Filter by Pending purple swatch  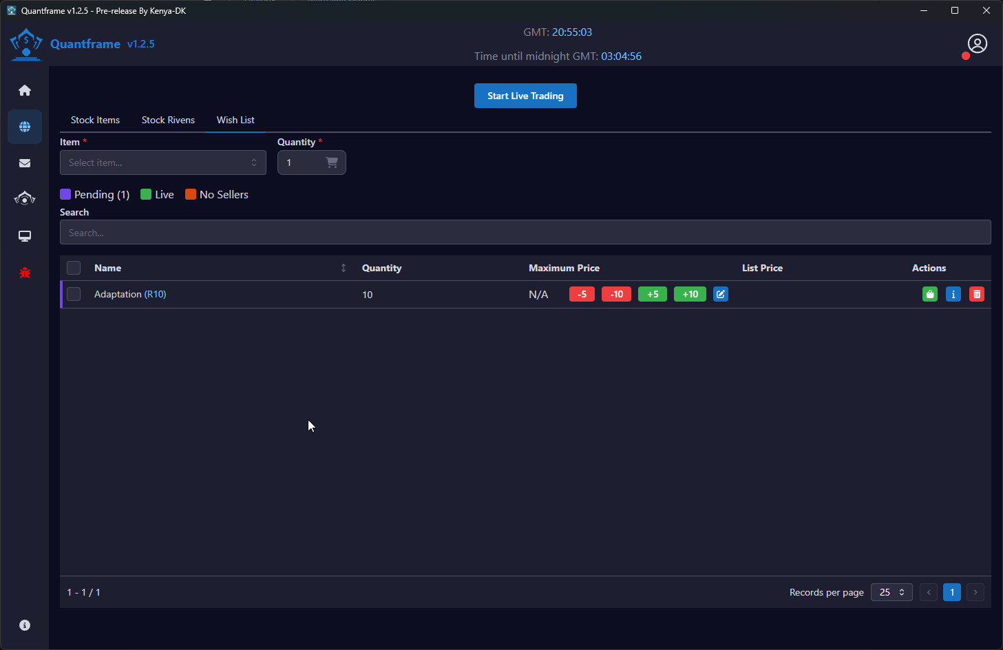coord(65,194)
